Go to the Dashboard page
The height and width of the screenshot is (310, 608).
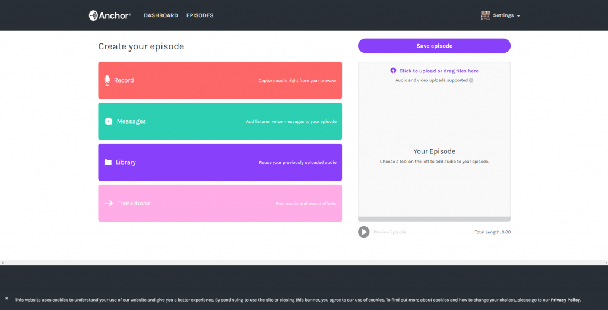(160, 15)
